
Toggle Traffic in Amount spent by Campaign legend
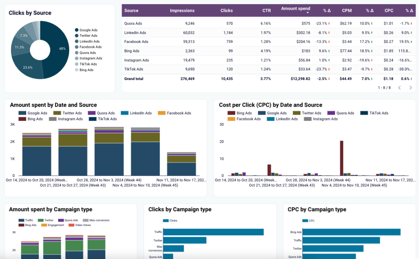[26, 220]
